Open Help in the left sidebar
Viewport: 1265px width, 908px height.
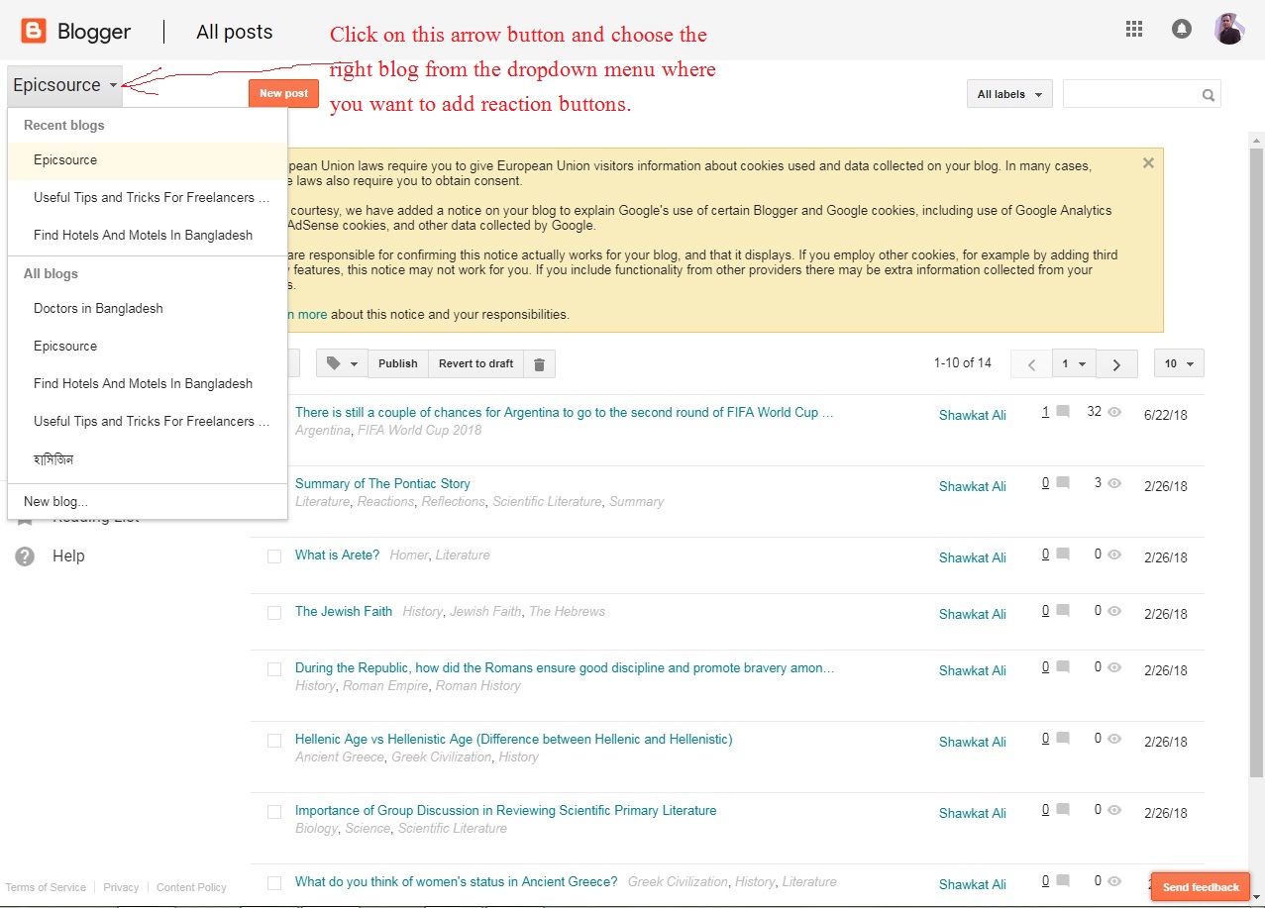click(68, 556)
